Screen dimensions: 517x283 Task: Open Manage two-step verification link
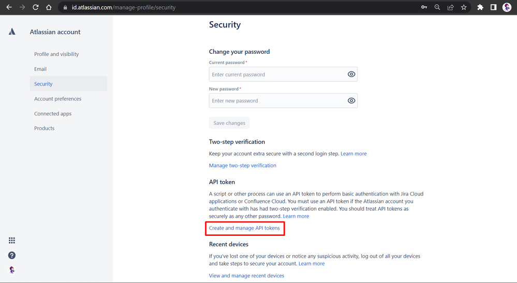243,166
